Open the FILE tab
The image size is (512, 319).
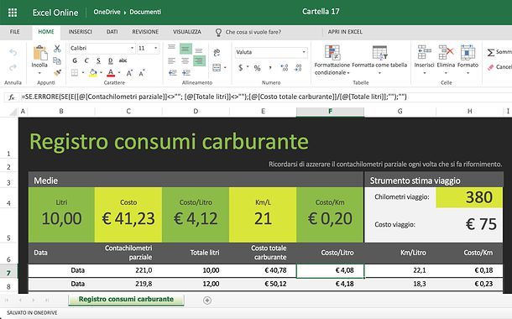[15, 32]
